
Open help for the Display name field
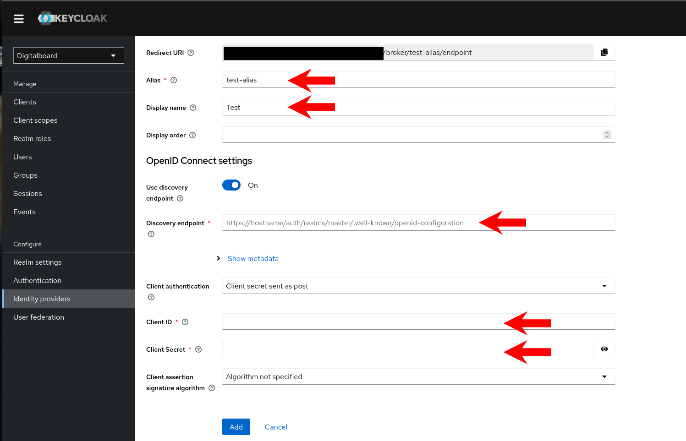coord(193,107)
